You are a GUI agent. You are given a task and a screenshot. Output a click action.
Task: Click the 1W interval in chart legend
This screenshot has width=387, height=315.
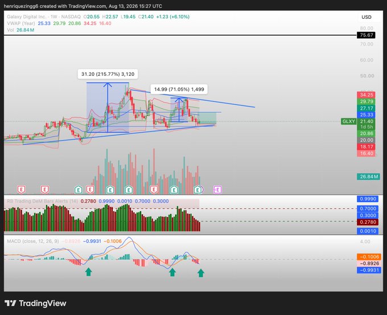(54, 17)
